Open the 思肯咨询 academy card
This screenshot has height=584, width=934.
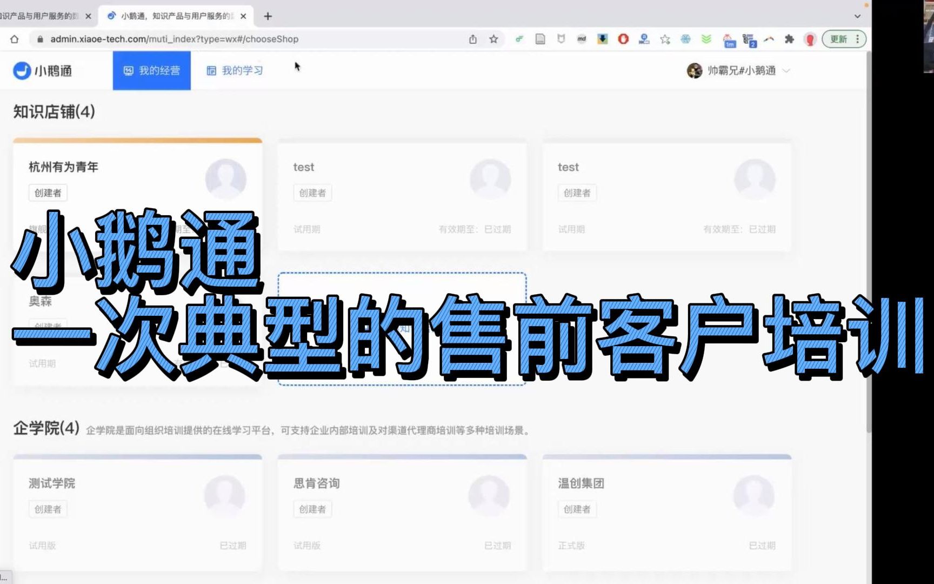click(402, 513)
